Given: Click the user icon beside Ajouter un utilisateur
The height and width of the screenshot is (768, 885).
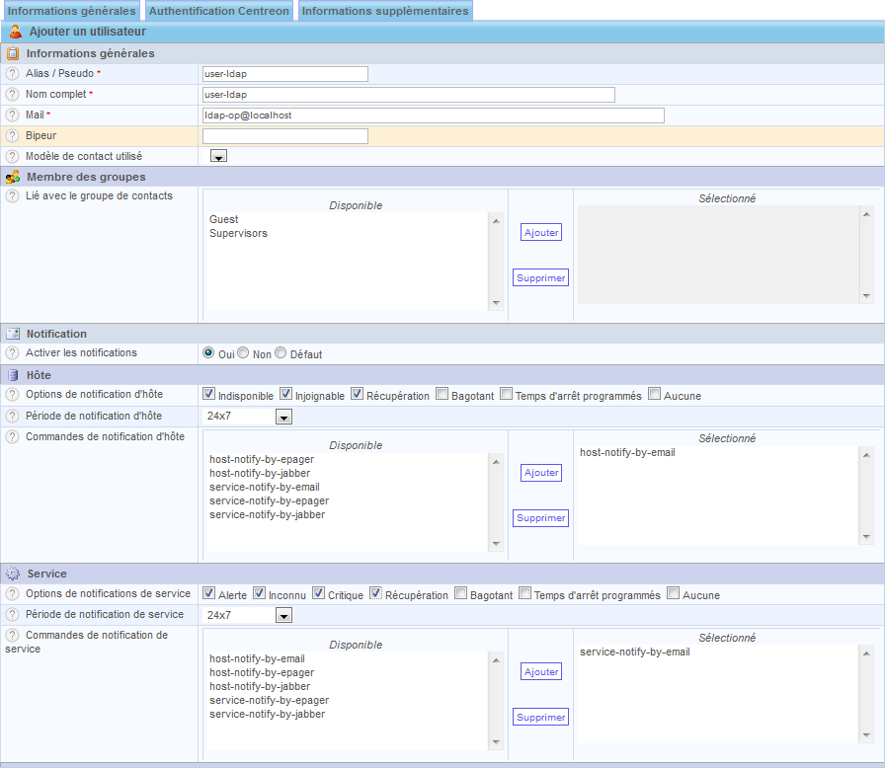Looking at the screenshot, I should [15, 32].
